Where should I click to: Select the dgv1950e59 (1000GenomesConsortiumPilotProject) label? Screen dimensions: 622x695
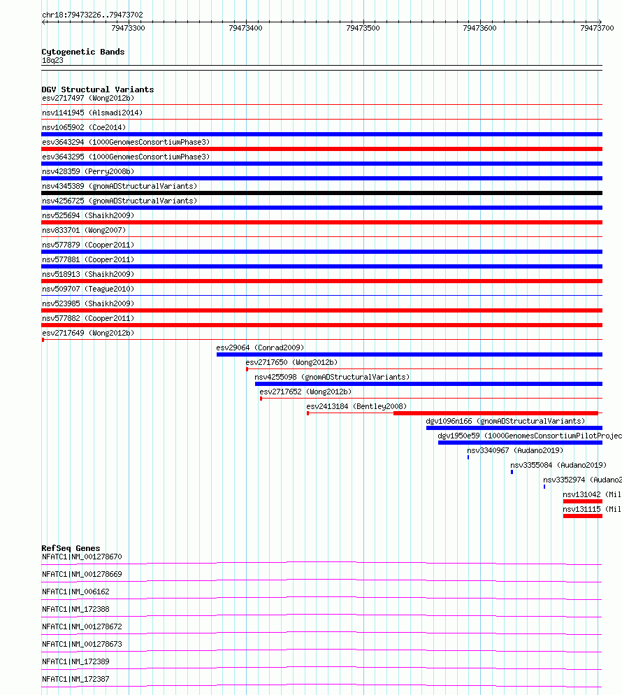click(x=530, y=436)
